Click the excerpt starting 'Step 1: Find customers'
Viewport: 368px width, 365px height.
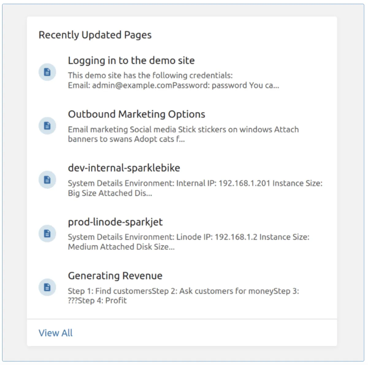(183, 296)
